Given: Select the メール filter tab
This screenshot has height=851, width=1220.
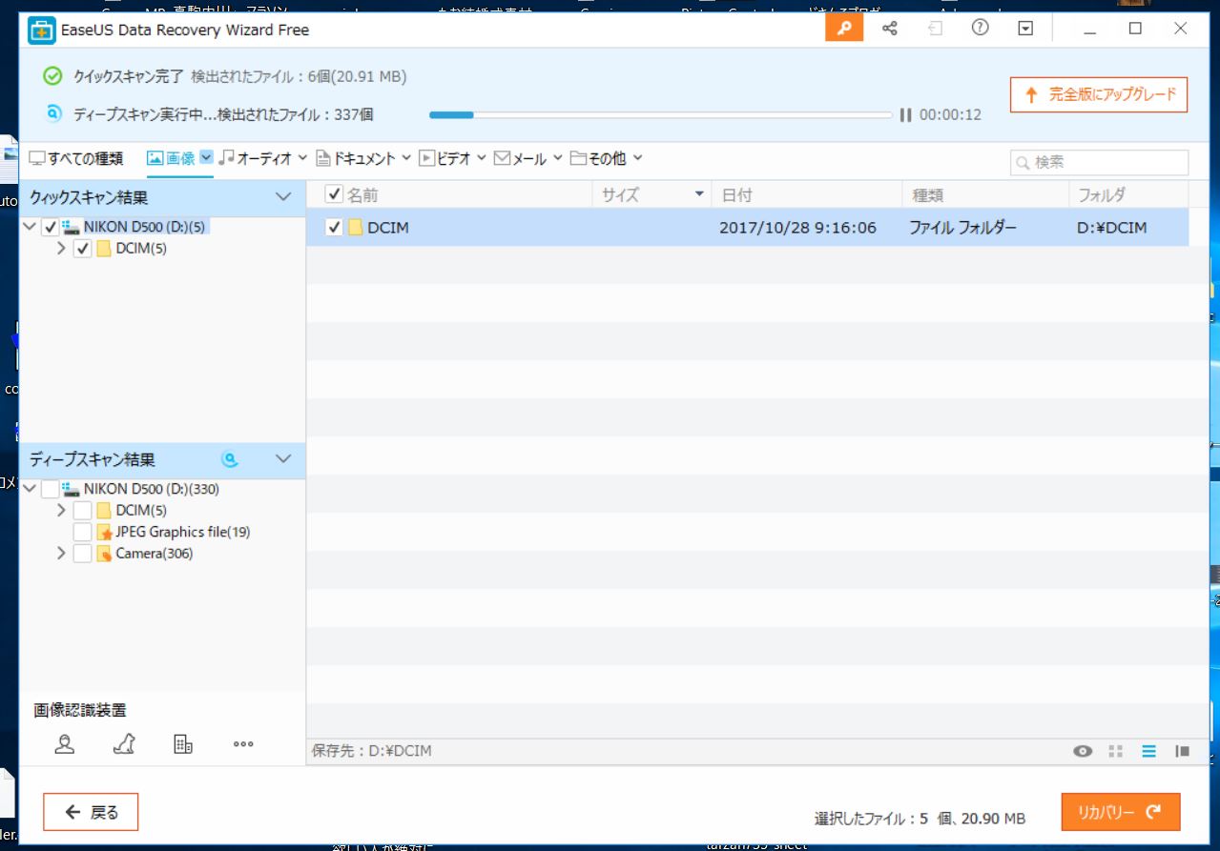Looking at the screenshot, I should 521,158.
